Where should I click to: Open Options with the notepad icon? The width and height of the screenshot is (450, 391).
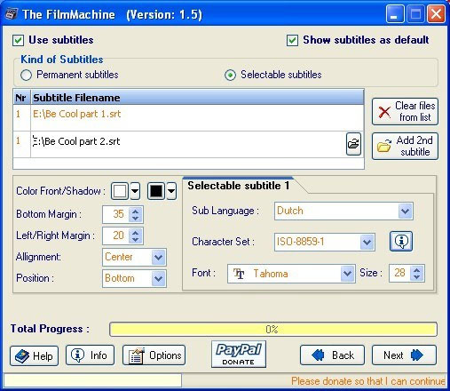[154, 355]
